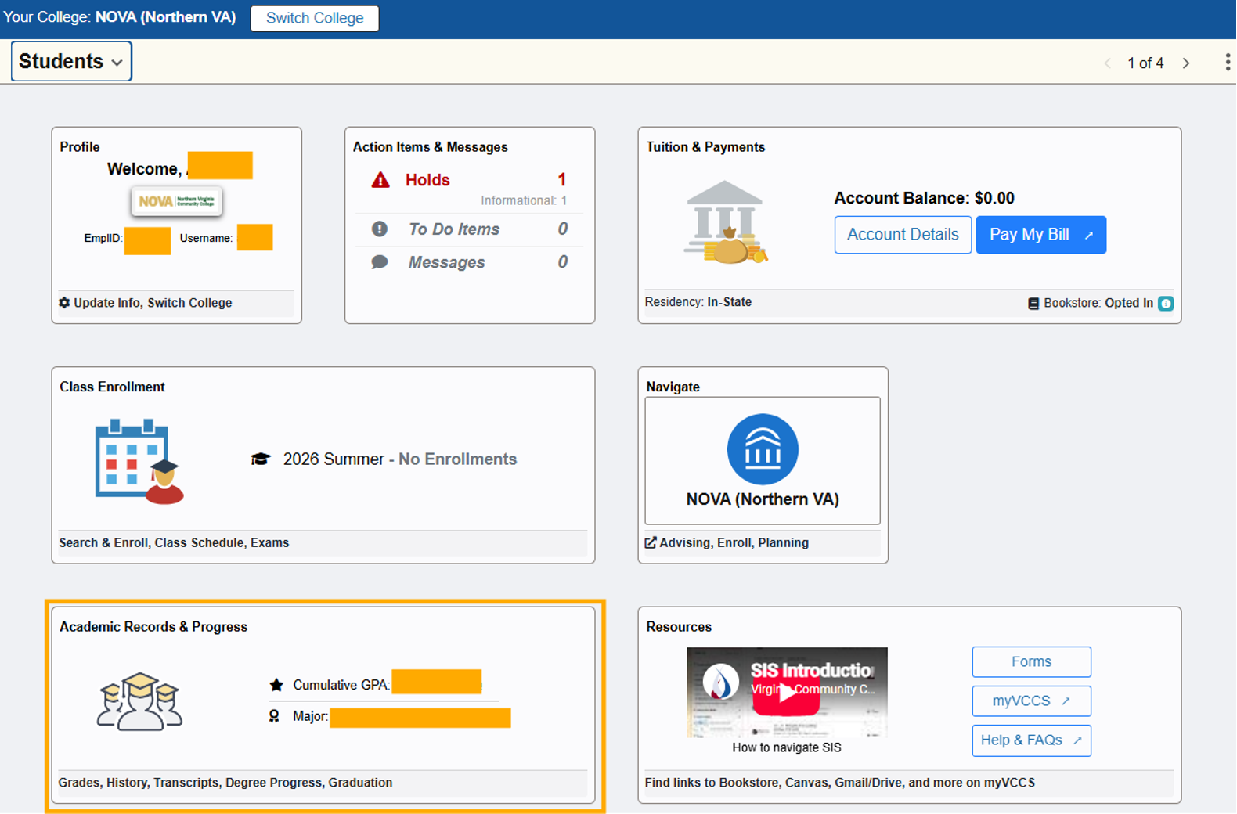Click the Holds count number 1
This screenshot has height=814, width=1237.
[561, 180]
